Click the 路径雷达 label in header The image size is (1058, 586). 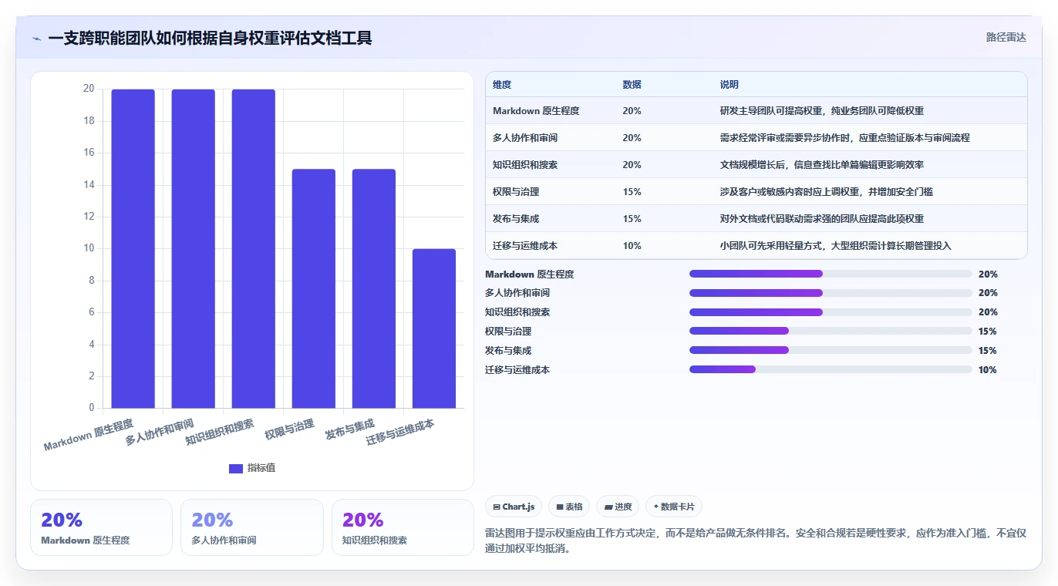1006,37
